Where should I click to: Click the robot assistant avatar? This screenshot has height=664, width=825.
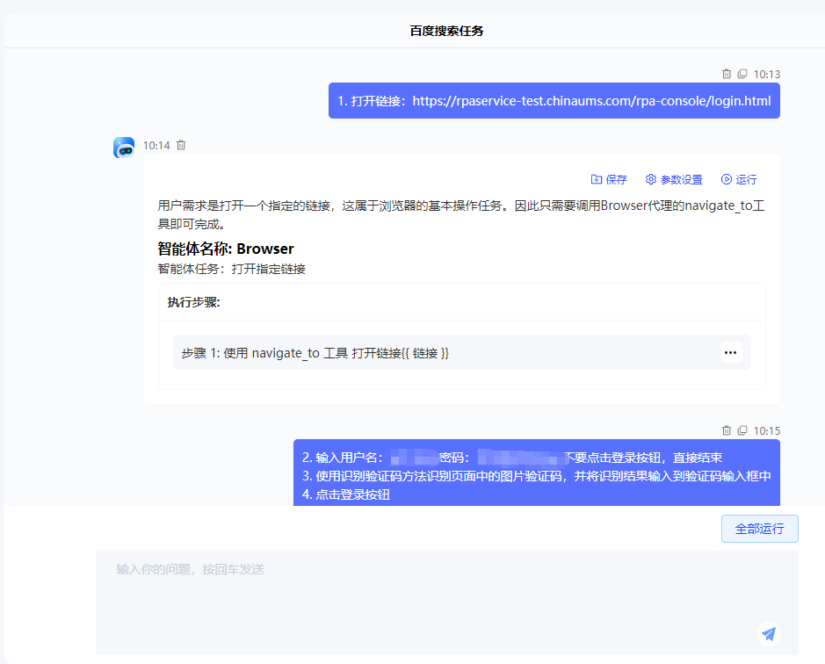(x=124, y=148)
